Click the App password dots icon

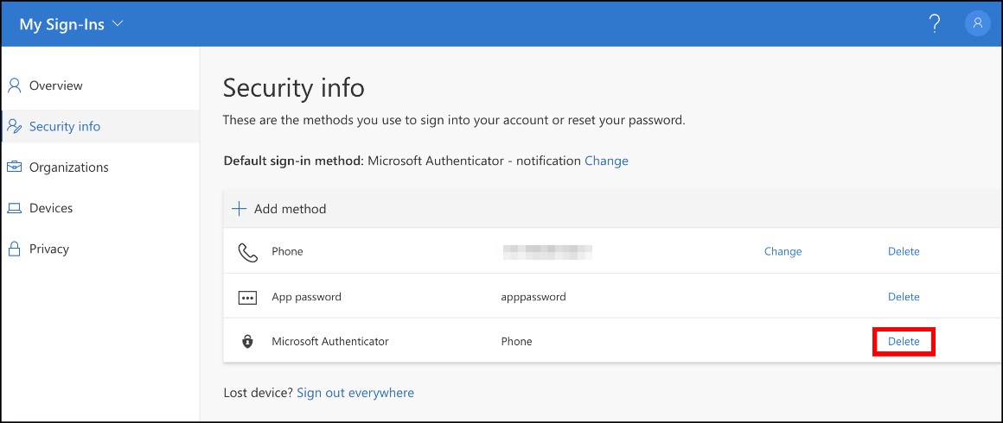[x=247, y=297]
